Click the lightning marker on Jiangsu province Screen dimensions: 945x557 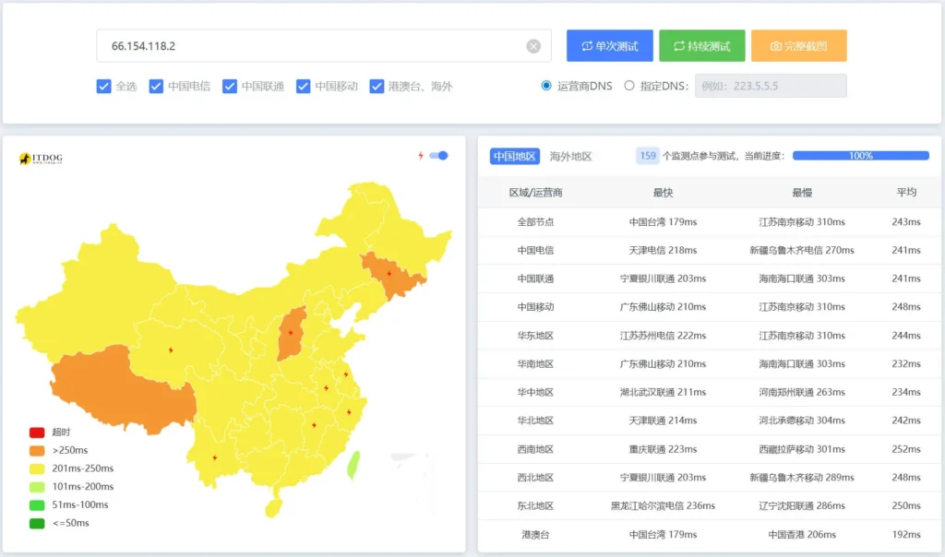(x=346, y=373)
